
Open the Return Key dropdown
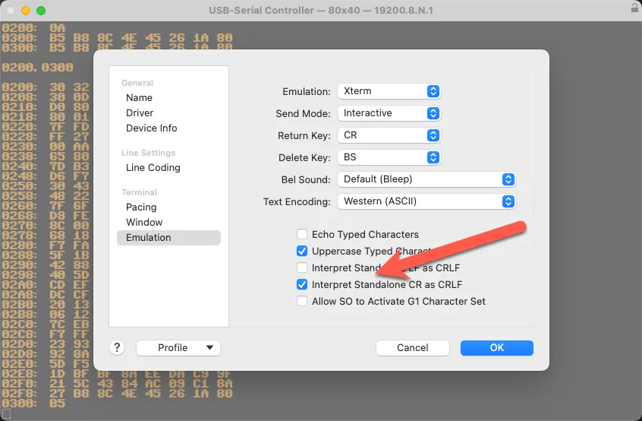pyautogui.click(x=389, y=135)
